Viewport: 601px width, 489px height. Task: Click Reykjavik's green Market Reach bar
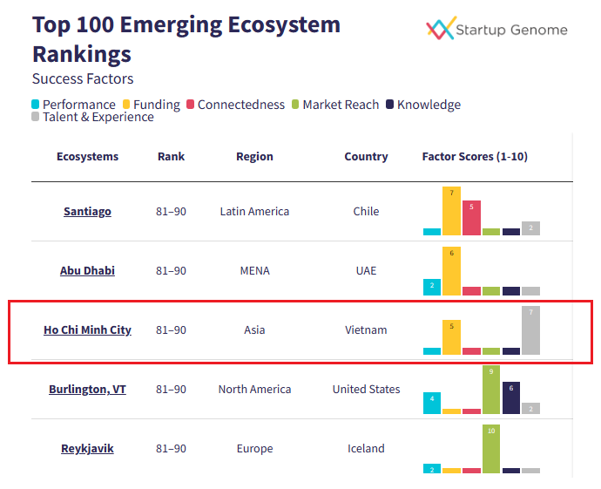pos(491,449)
